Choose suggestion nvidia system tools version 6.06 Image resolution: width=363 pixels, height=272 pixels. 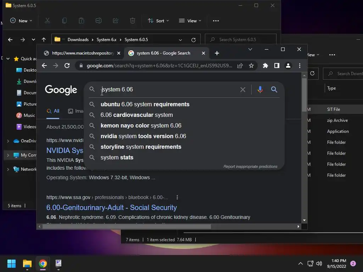point(143,136)
